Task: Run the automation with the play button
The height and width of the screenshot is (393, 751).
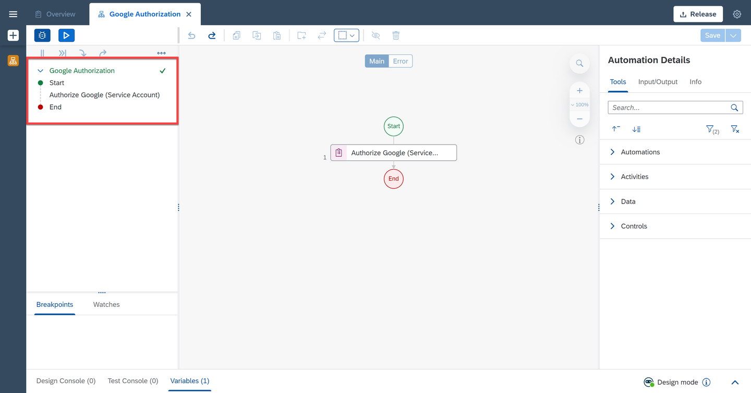Action: coord(66,35)
